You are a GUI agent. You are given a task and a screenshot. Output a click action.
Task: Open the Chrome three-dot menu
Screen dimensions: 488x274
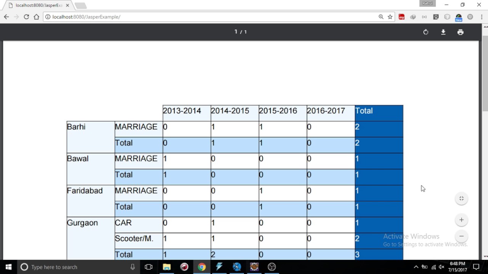point(482,17)
